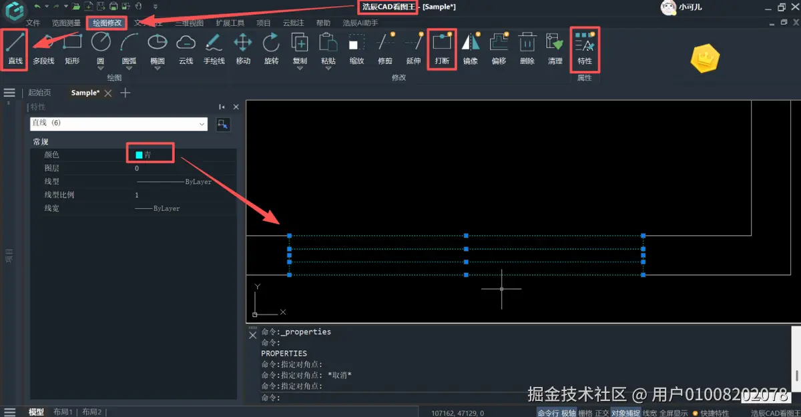Open the undo history dropdown arrow
This screenshot has width=801, height=417.
point(46,6)
